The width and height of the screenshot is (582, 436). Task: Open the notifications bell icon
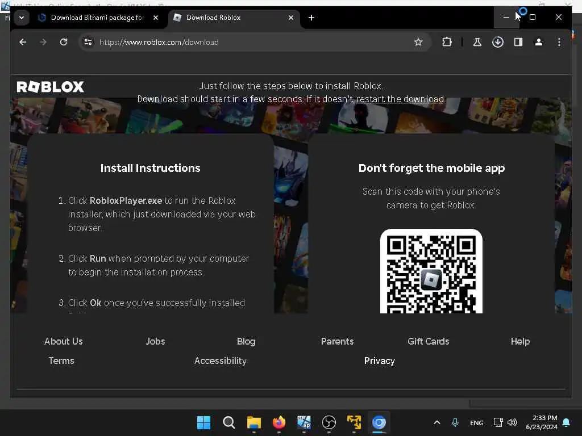click(x=567, y=422)
